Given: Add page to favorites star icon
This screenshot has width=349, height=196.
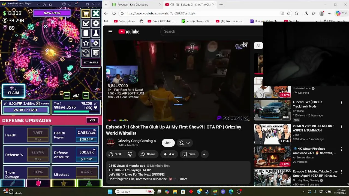Looking at the screenshot, I should [289, 13].
